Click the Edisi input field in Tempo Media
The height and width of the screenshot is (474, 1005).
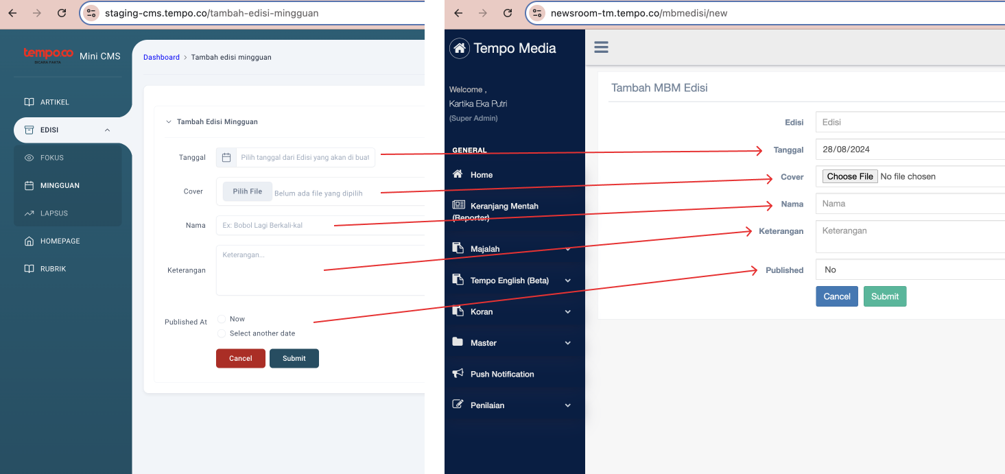coord(910,122)
